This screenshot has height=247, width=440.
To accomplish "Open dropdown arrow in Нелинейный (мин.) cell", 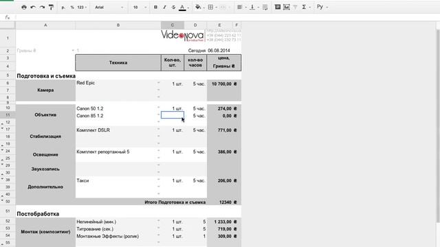I will [158, 221].
